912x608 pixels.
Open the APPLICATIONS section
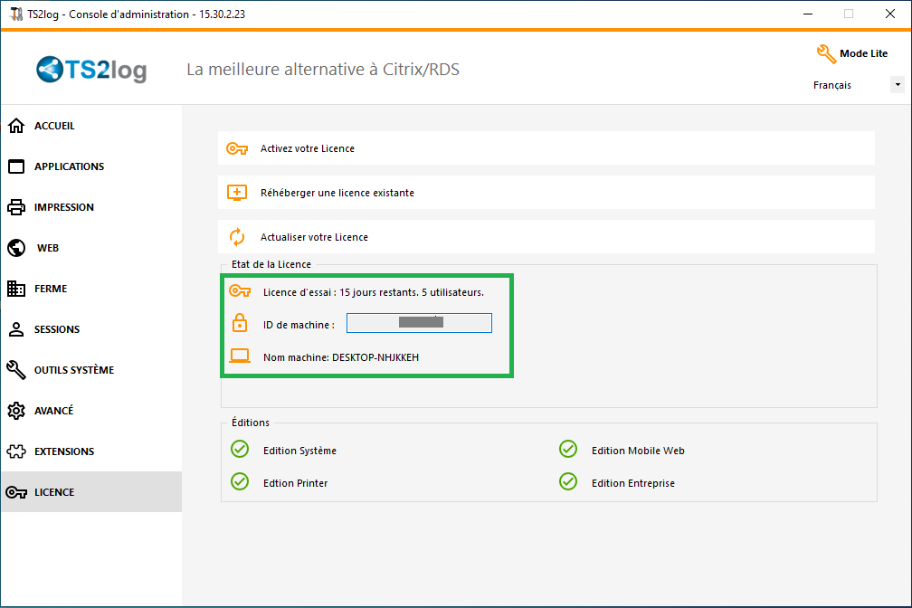(x=91, y=166)
